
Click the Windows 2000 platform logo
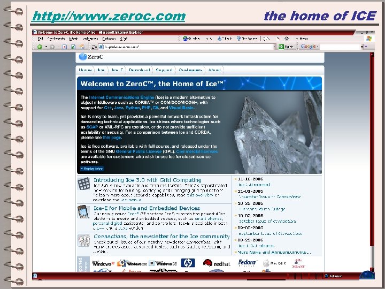[x=132, y=263]
